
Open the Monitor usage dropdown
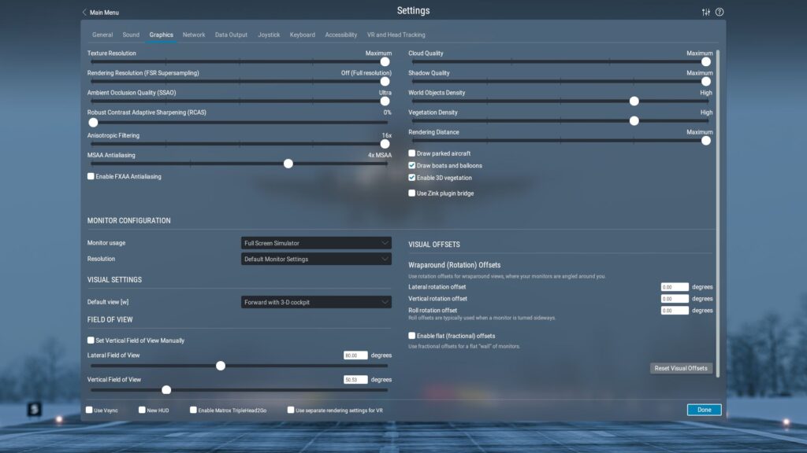[316, 243]
